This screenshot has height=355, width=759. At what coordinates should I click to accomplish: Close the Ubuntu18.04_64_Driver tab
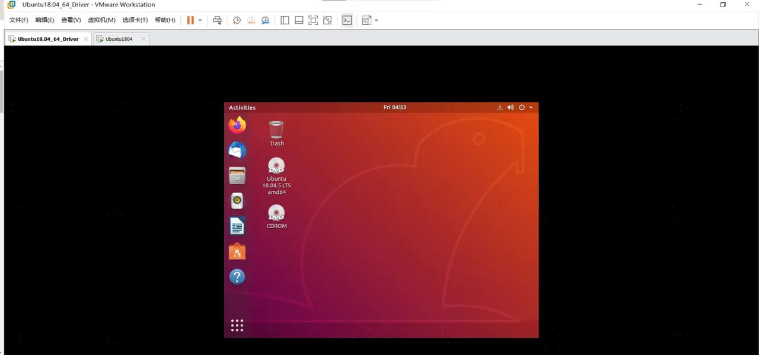point(85,39)
